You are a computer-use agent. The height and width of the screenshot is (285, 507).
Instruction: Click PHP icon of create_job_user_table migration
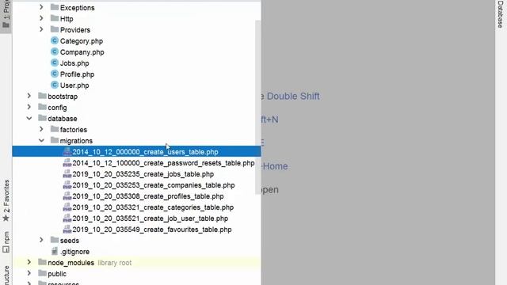pos(67,218)
